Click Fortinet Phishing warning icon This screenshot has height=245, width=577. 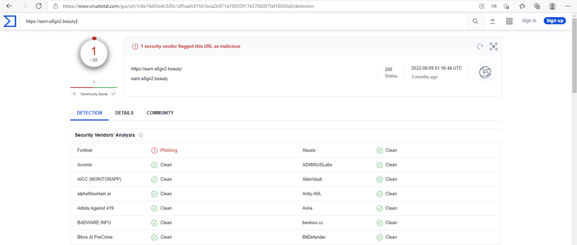(x=154, y=150)
